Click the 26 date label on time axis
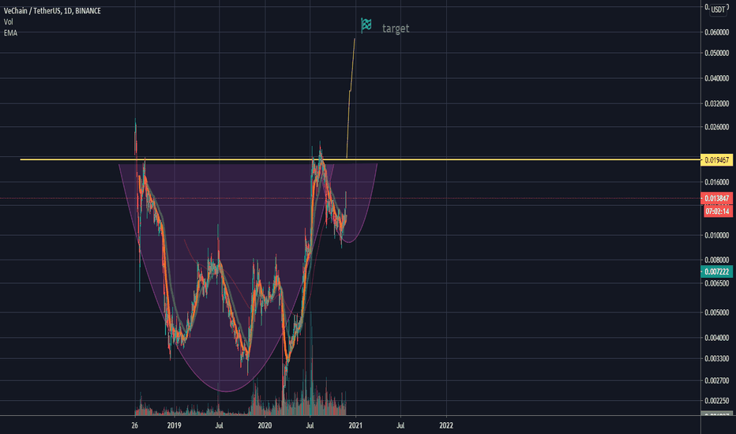The width and height of the screenshot is (736, 434). coord(135,425)
